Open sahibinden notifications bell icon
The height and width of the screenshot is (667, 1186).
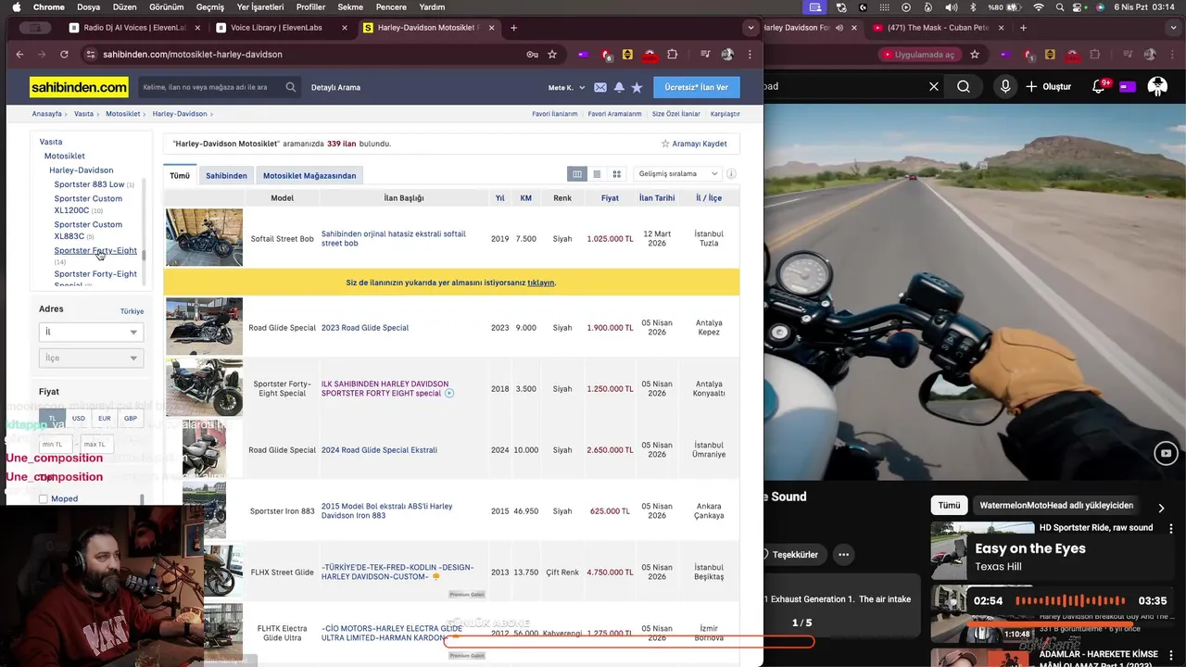tap(619, 87)
